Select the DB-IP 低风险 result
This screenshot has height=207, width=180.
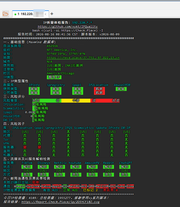pyautogui.click(x=39, y=120)
